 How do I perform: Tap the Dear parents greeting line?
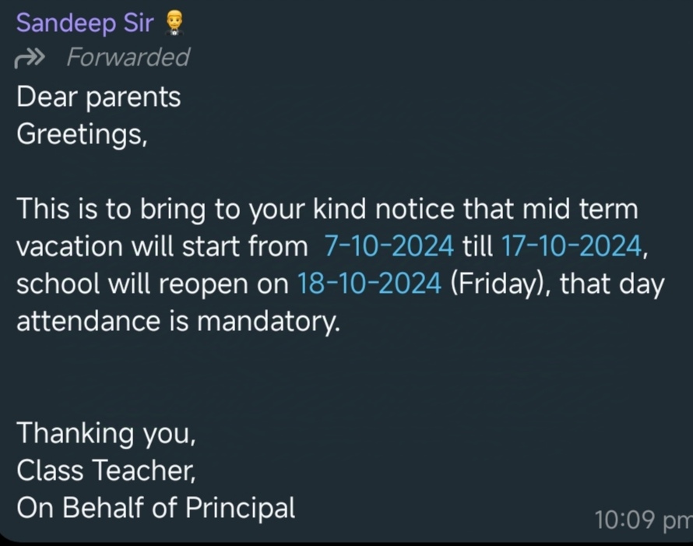[x=99, y=97]
